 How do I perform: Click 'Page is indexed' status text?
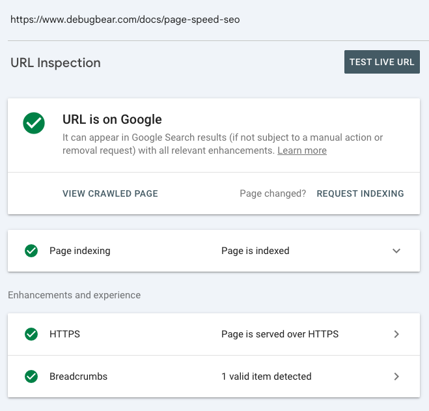click(255, 251)
